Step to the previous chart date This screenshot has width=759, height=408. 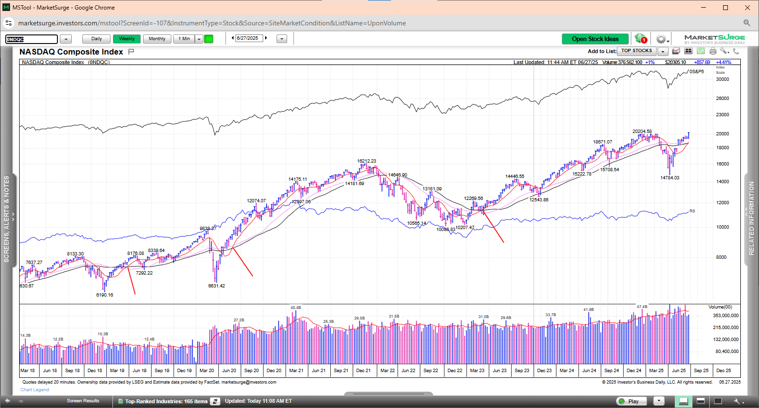[x=233, y=38]
